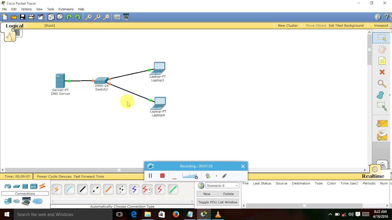Pick the red Serial DTE cable

160,190
